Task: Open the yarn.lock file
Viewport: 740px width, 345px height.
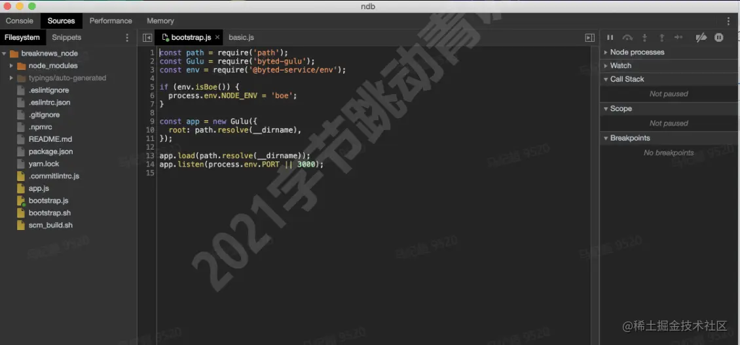Action: pos(44,164)
